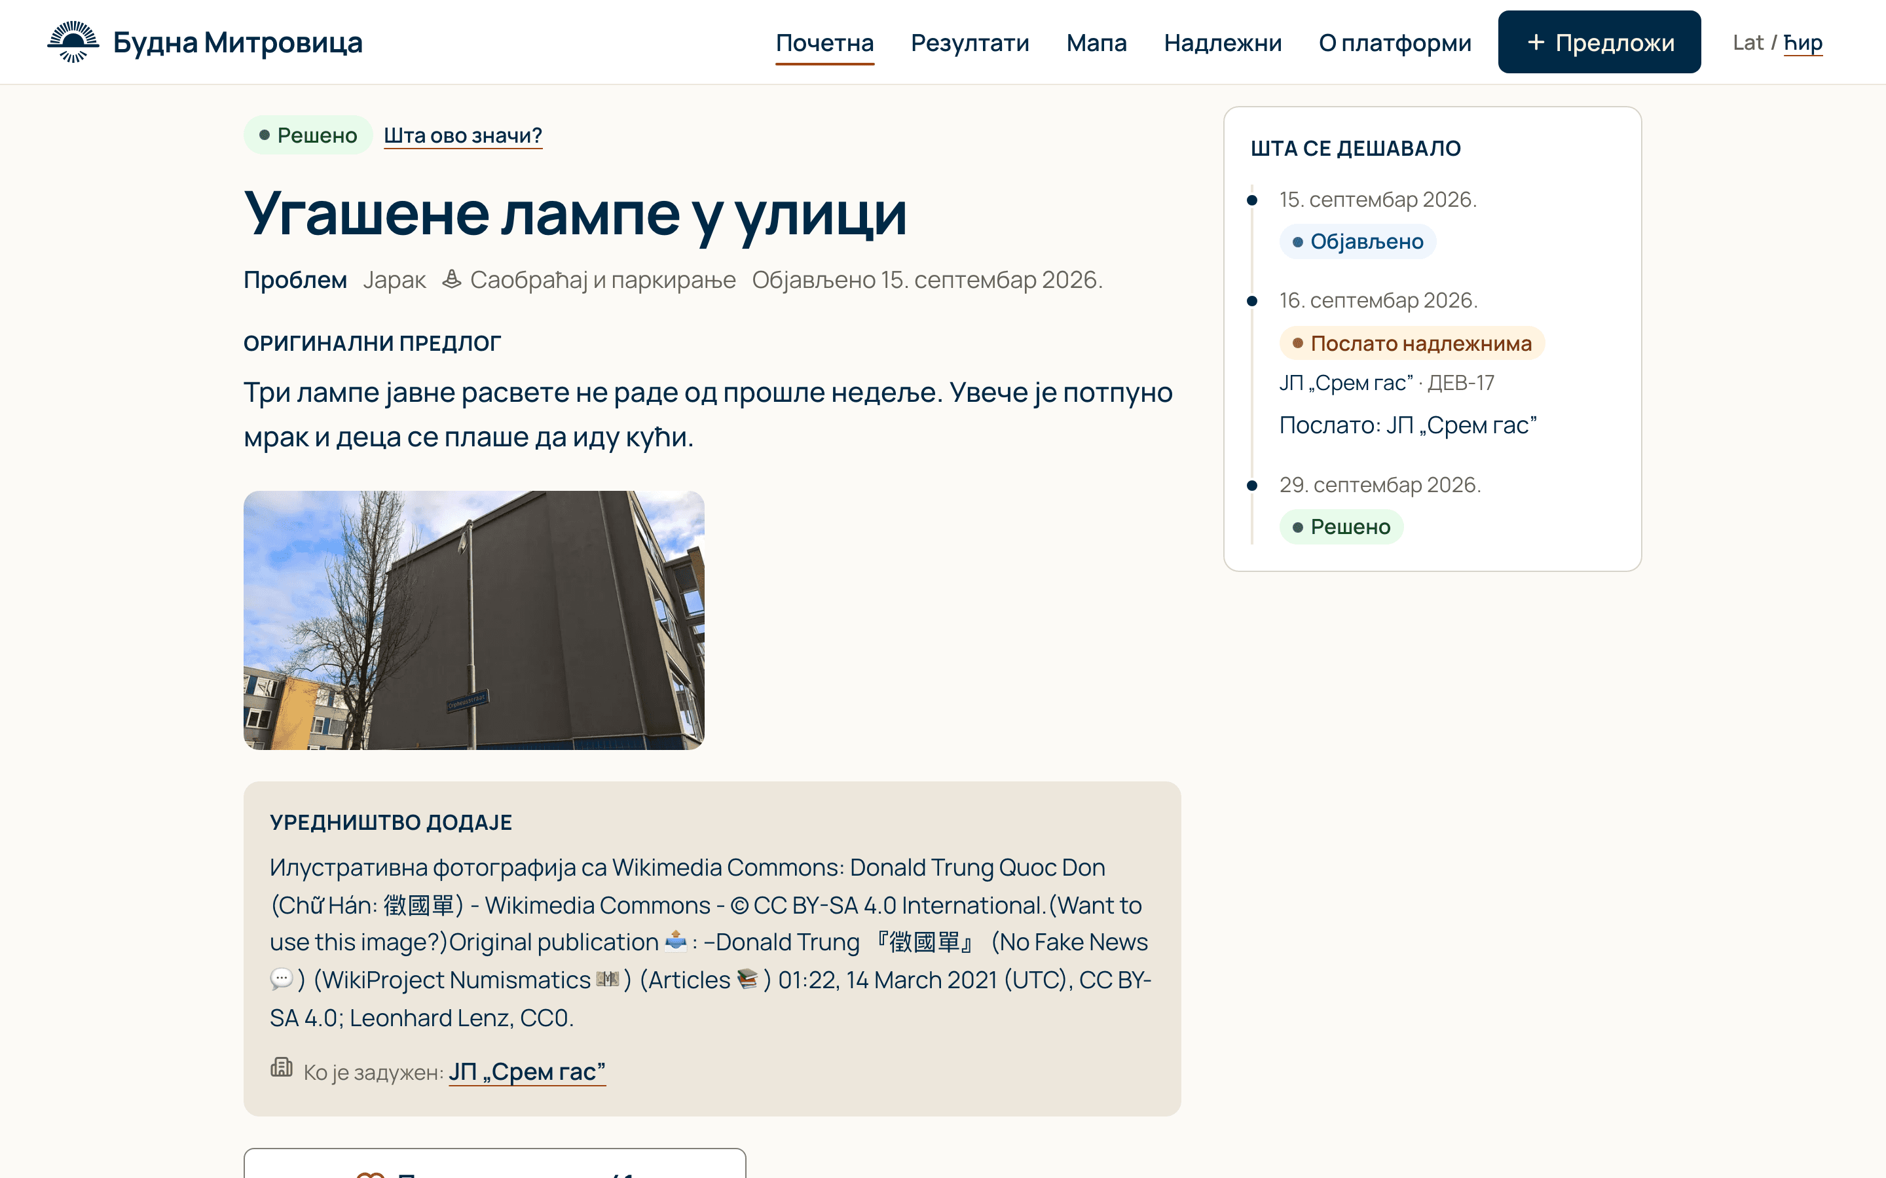
Task: Click the ЈП „Срем гас” · ДЕВ-17 reference text
Action: click(x=1387, y=383)
